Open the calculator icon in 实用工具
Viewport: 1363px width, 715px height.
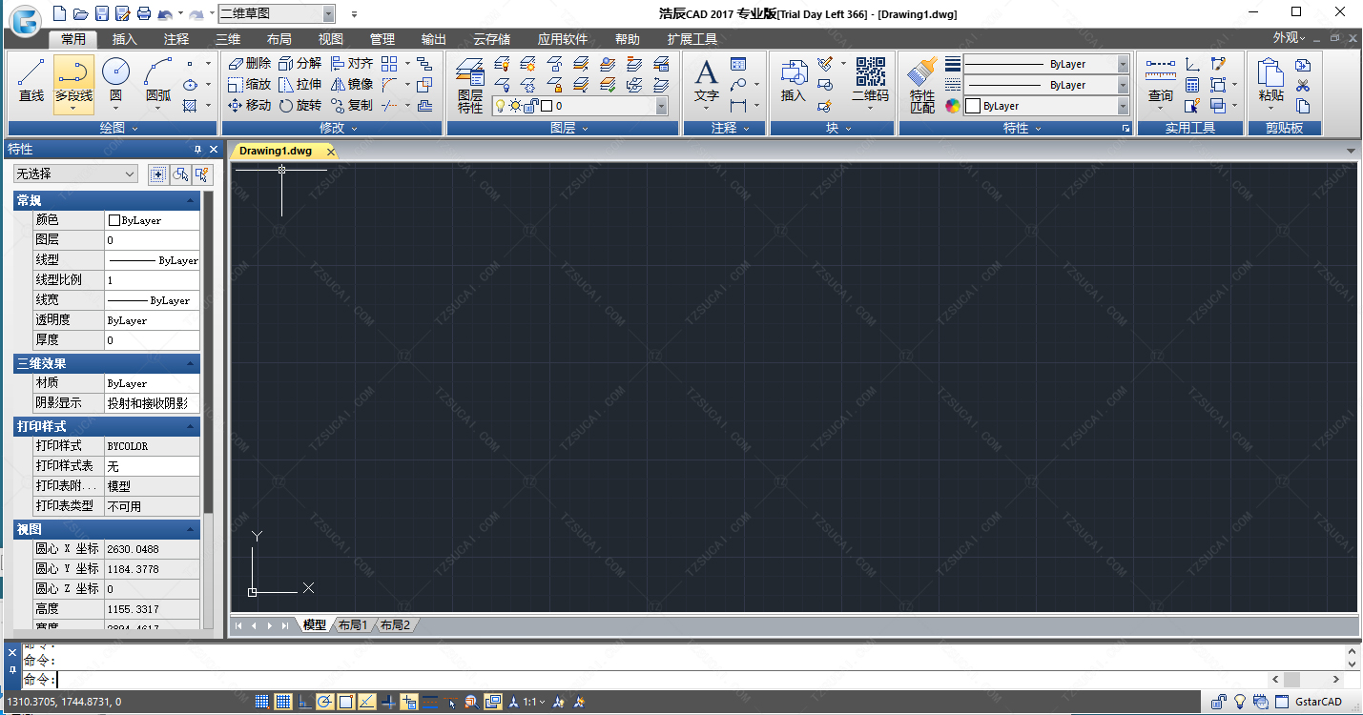pyautogui.click(x=1192, y=85)
